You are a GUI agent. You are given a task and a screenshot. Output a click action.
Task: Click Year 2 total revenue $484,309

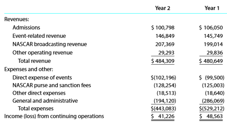pos(163,61)
